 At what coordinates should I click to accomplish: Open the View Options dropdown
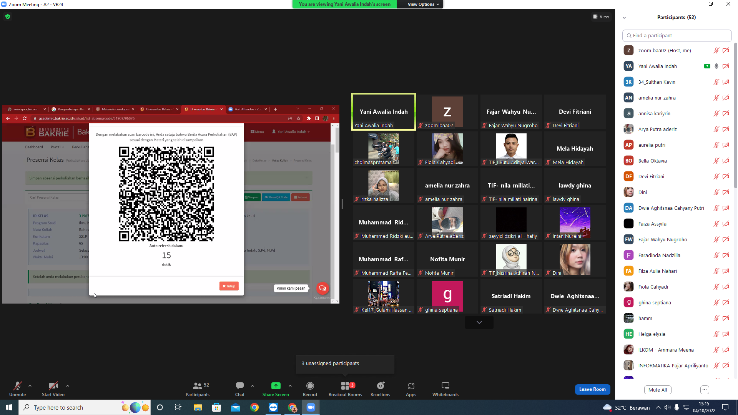point(423,4)
